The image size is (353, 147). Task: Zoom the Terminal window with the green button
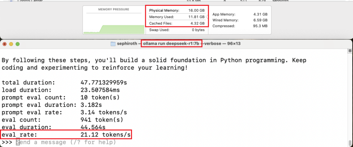[18, 44]
